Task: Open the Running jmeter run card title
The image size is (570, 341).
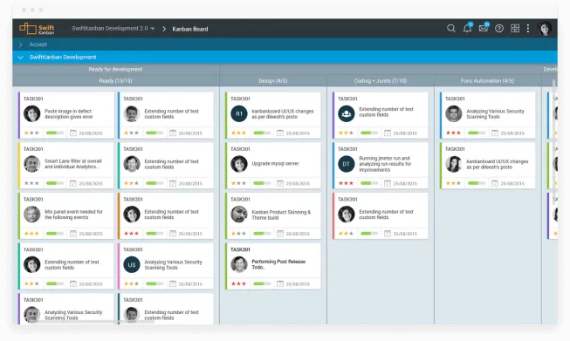Action: (385, 164)
